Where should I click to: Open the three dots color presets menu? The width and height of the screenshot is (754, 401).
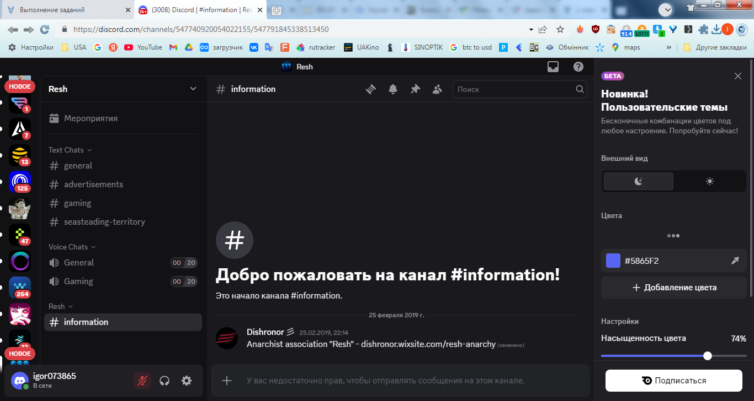[x=673, y=236]
